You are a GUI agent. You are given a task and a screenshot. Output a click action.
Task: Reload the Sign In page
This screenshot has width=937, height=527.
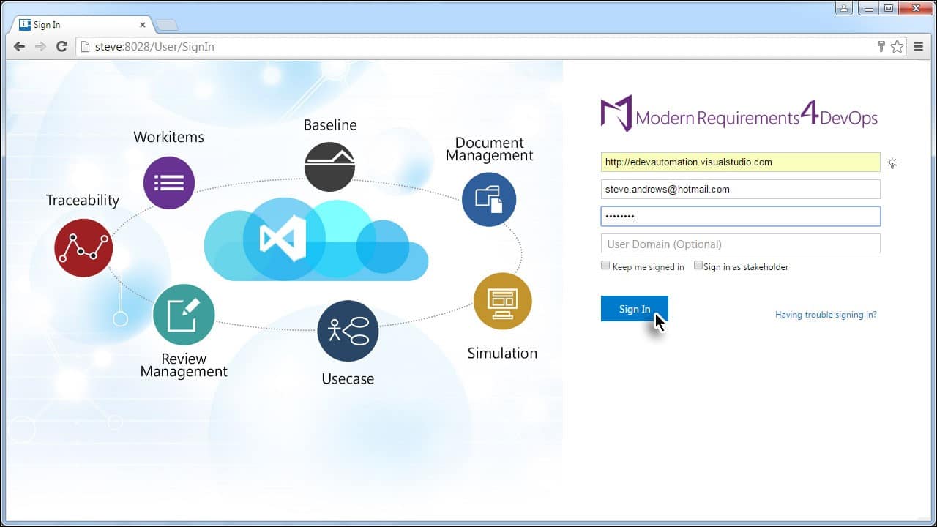(x=61, y=47)
